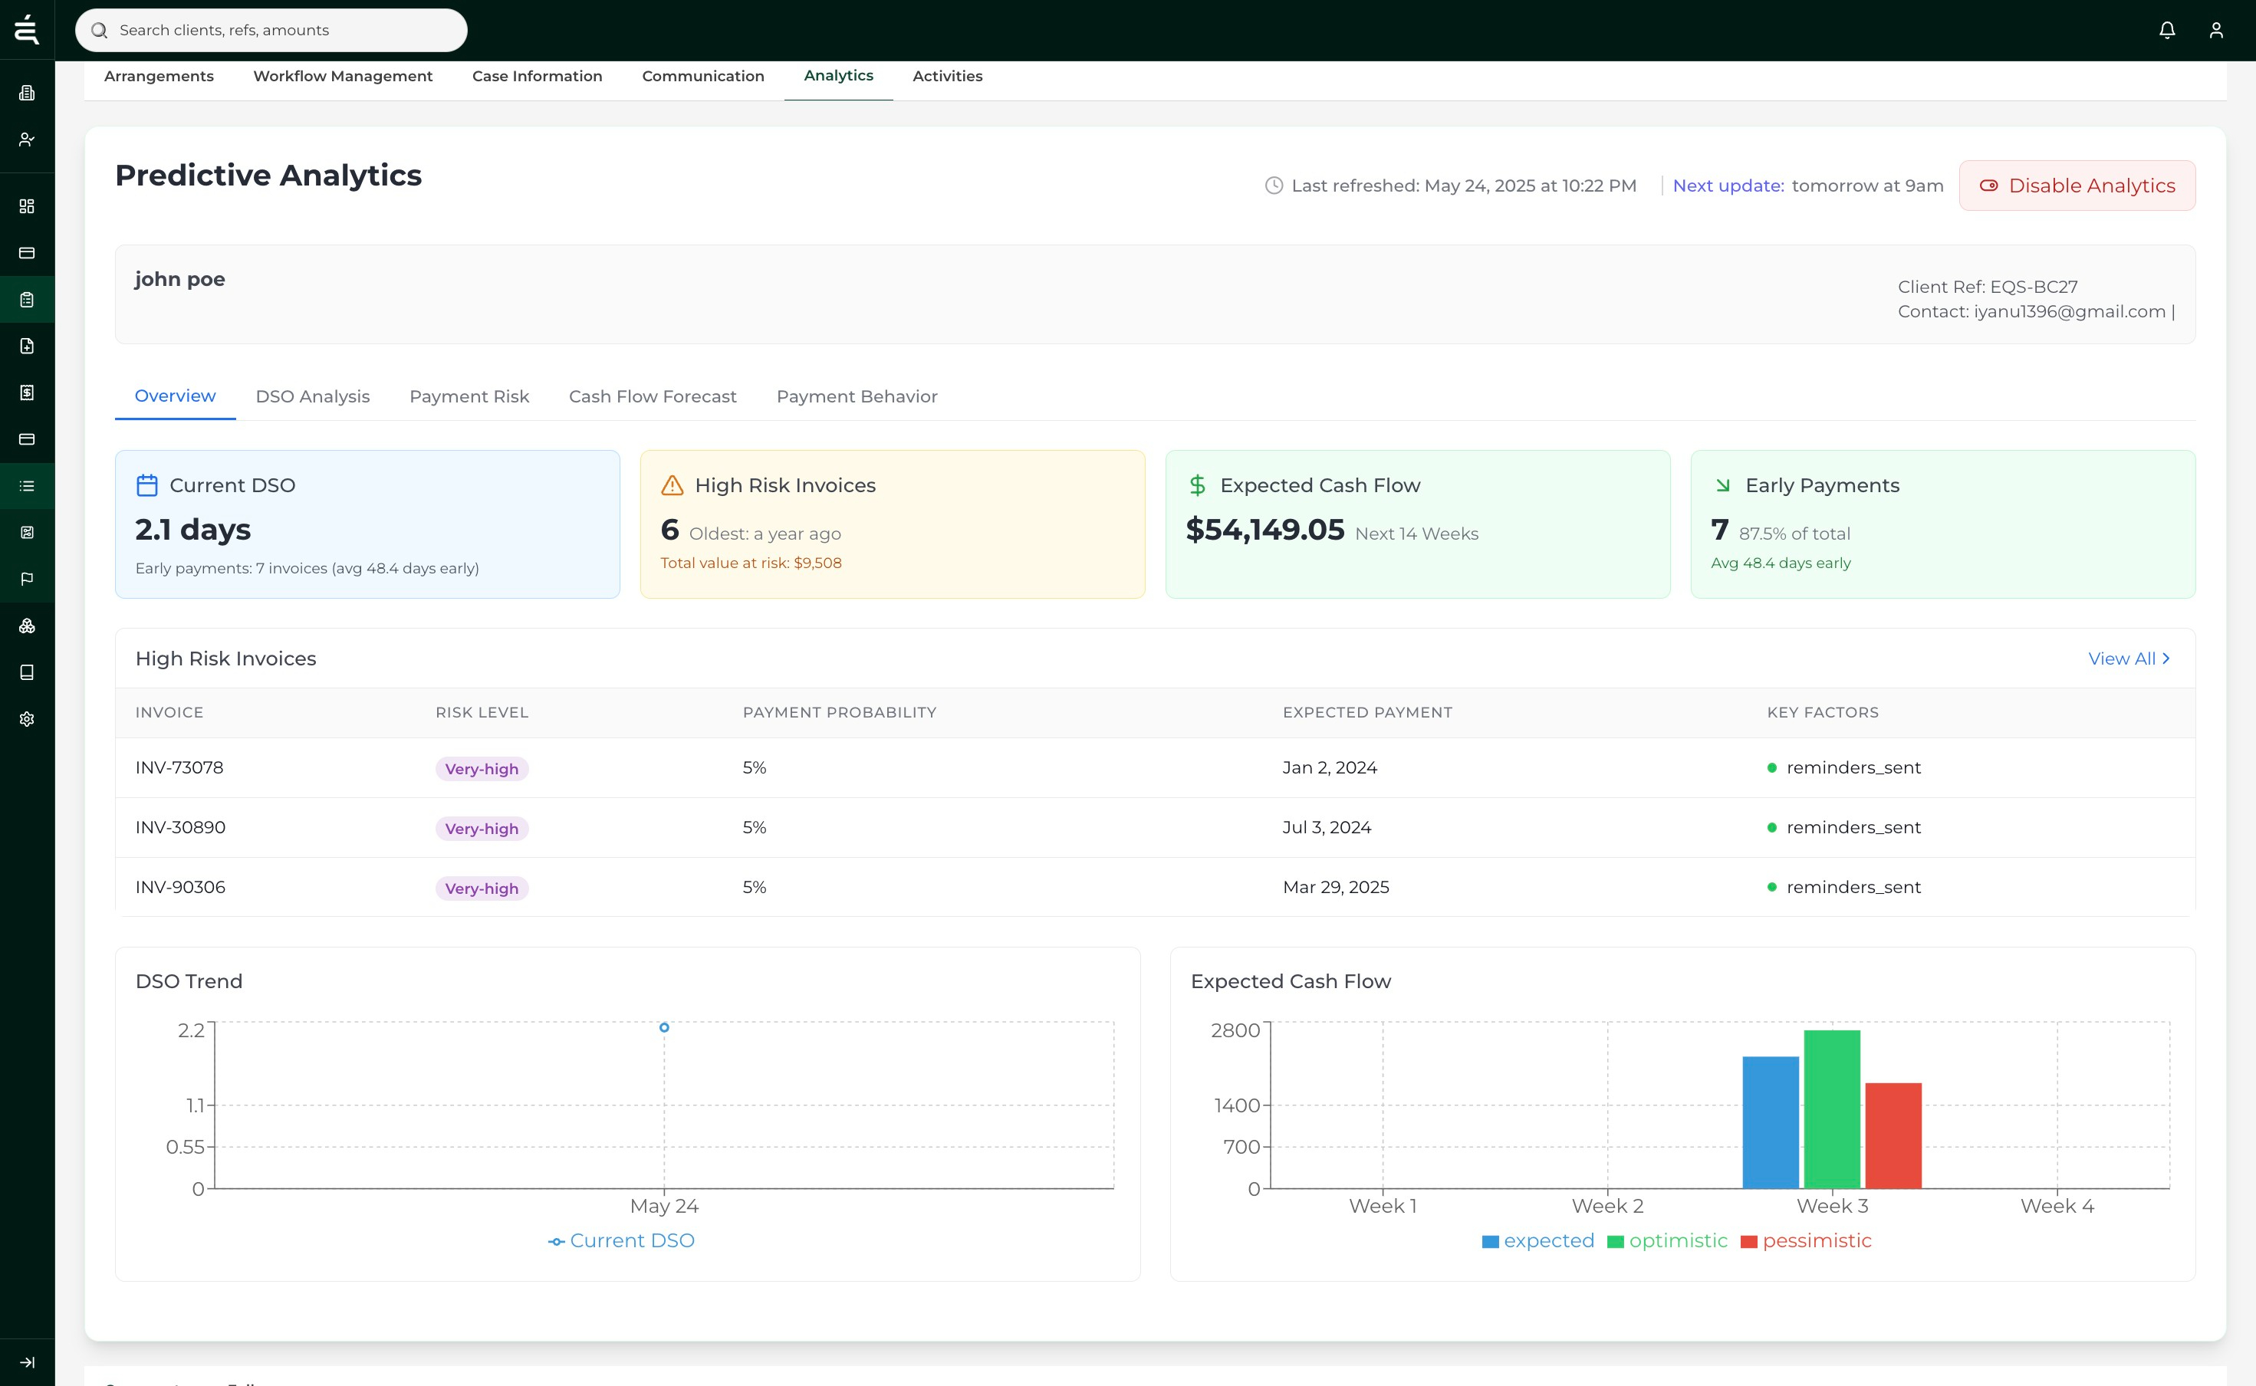This screenshot has height=1386, width=2256.
Task: Open the settings gear in sidebar
Action: point(27,718)
